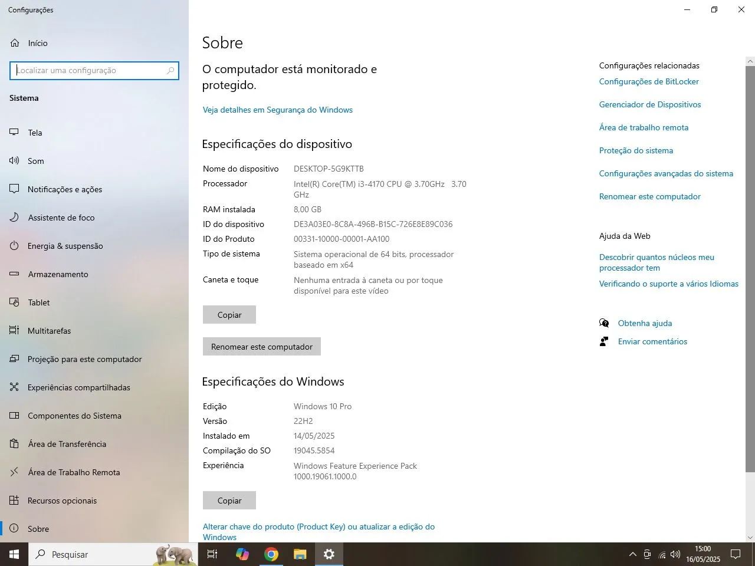The height and width of the screenshot is (566, 755).
Task: Click Veja detalhes em Segurança do Windows
Action: (277, 110)
